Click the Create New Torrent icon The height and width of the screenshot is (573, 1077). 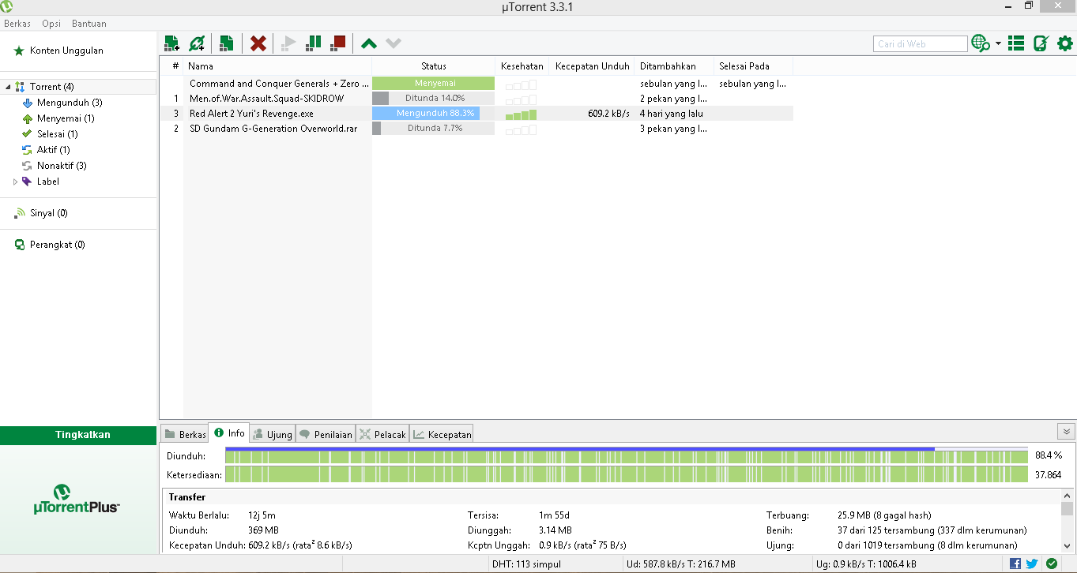[x=226, y=43]
